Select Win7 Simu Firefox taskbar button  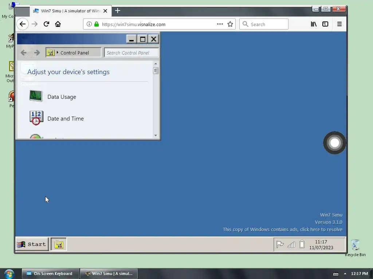(x=109, y=274)
